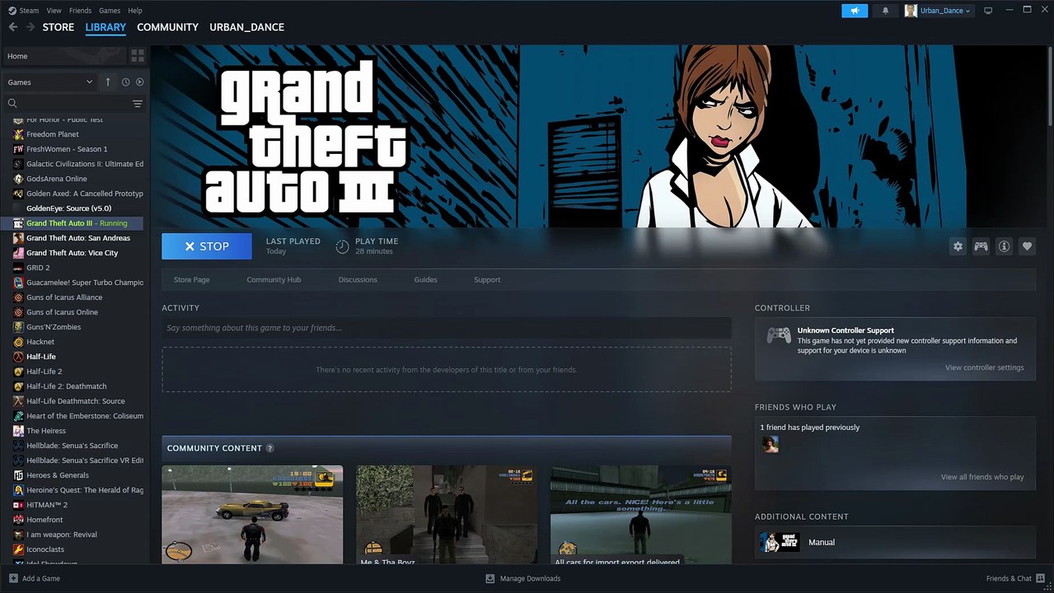1054x593 pixels.
Task: Open the gold car screenshot thumbnail
Action: tap(252, 515)
